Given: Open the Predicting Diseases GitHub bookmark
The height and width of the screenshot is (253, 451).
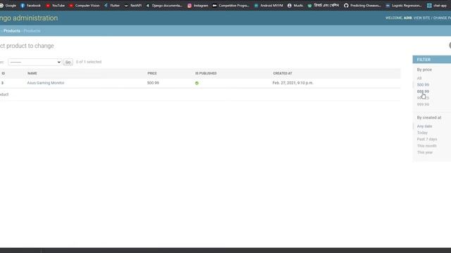Looking at the screenshot, I should [x=362, y=6].
